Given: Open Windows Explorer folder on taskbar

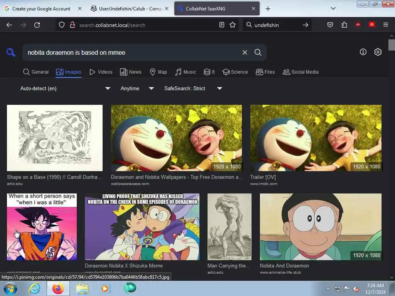Looking at the screenshot, I should pyautogui.click(x=82, y=289).
